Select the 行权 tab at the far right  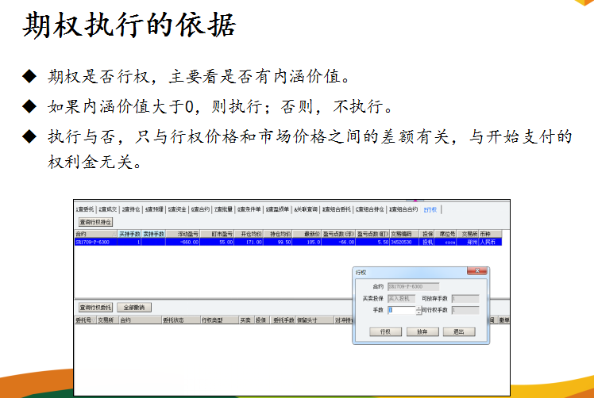[x=431, y=209]
